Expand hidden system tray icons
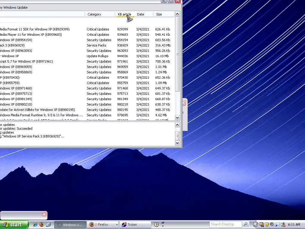 (x=255, y=225)
